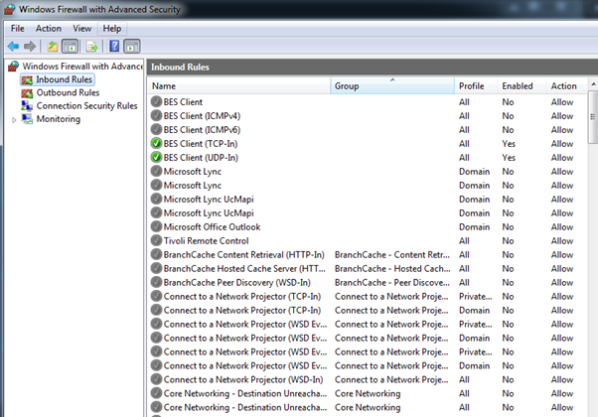Click green check icon of BES Client (UDP-In)
This screenshot has width=598, height=417.
(x=156, y=157)
